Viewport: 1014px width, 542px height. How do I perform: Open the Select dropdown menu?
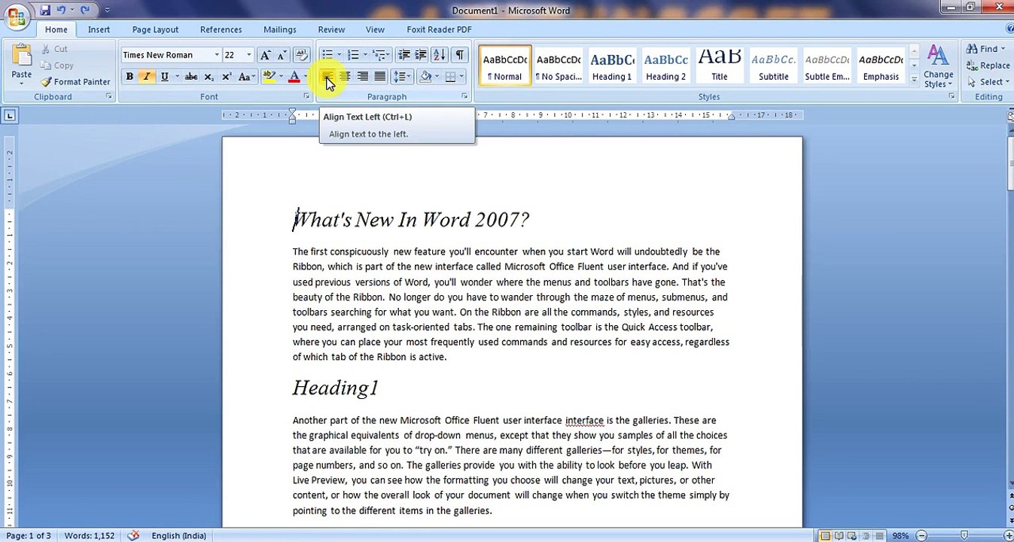point(988,82)
